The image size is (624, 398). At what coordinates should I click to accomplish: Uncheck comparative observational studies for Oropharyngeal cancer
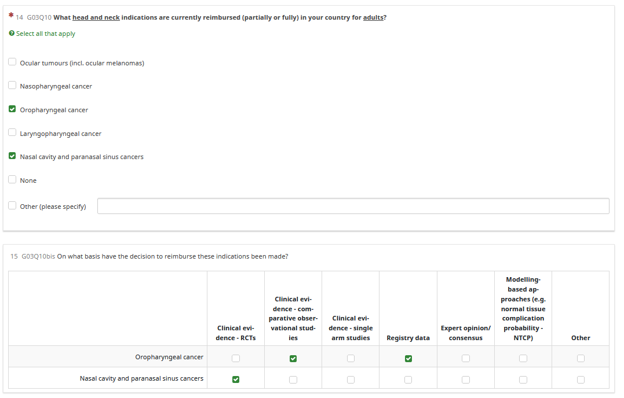tap(293, 358)
